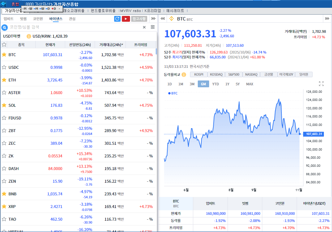
Task: Open the red YouTube video button
Action: click(x=126, y=19)
